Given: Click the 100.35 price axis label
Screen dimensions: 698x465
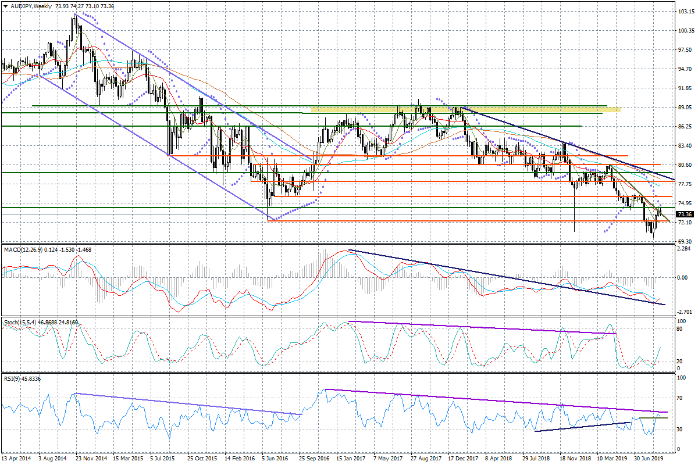Looking at the screenshot, I should point(686,31).
